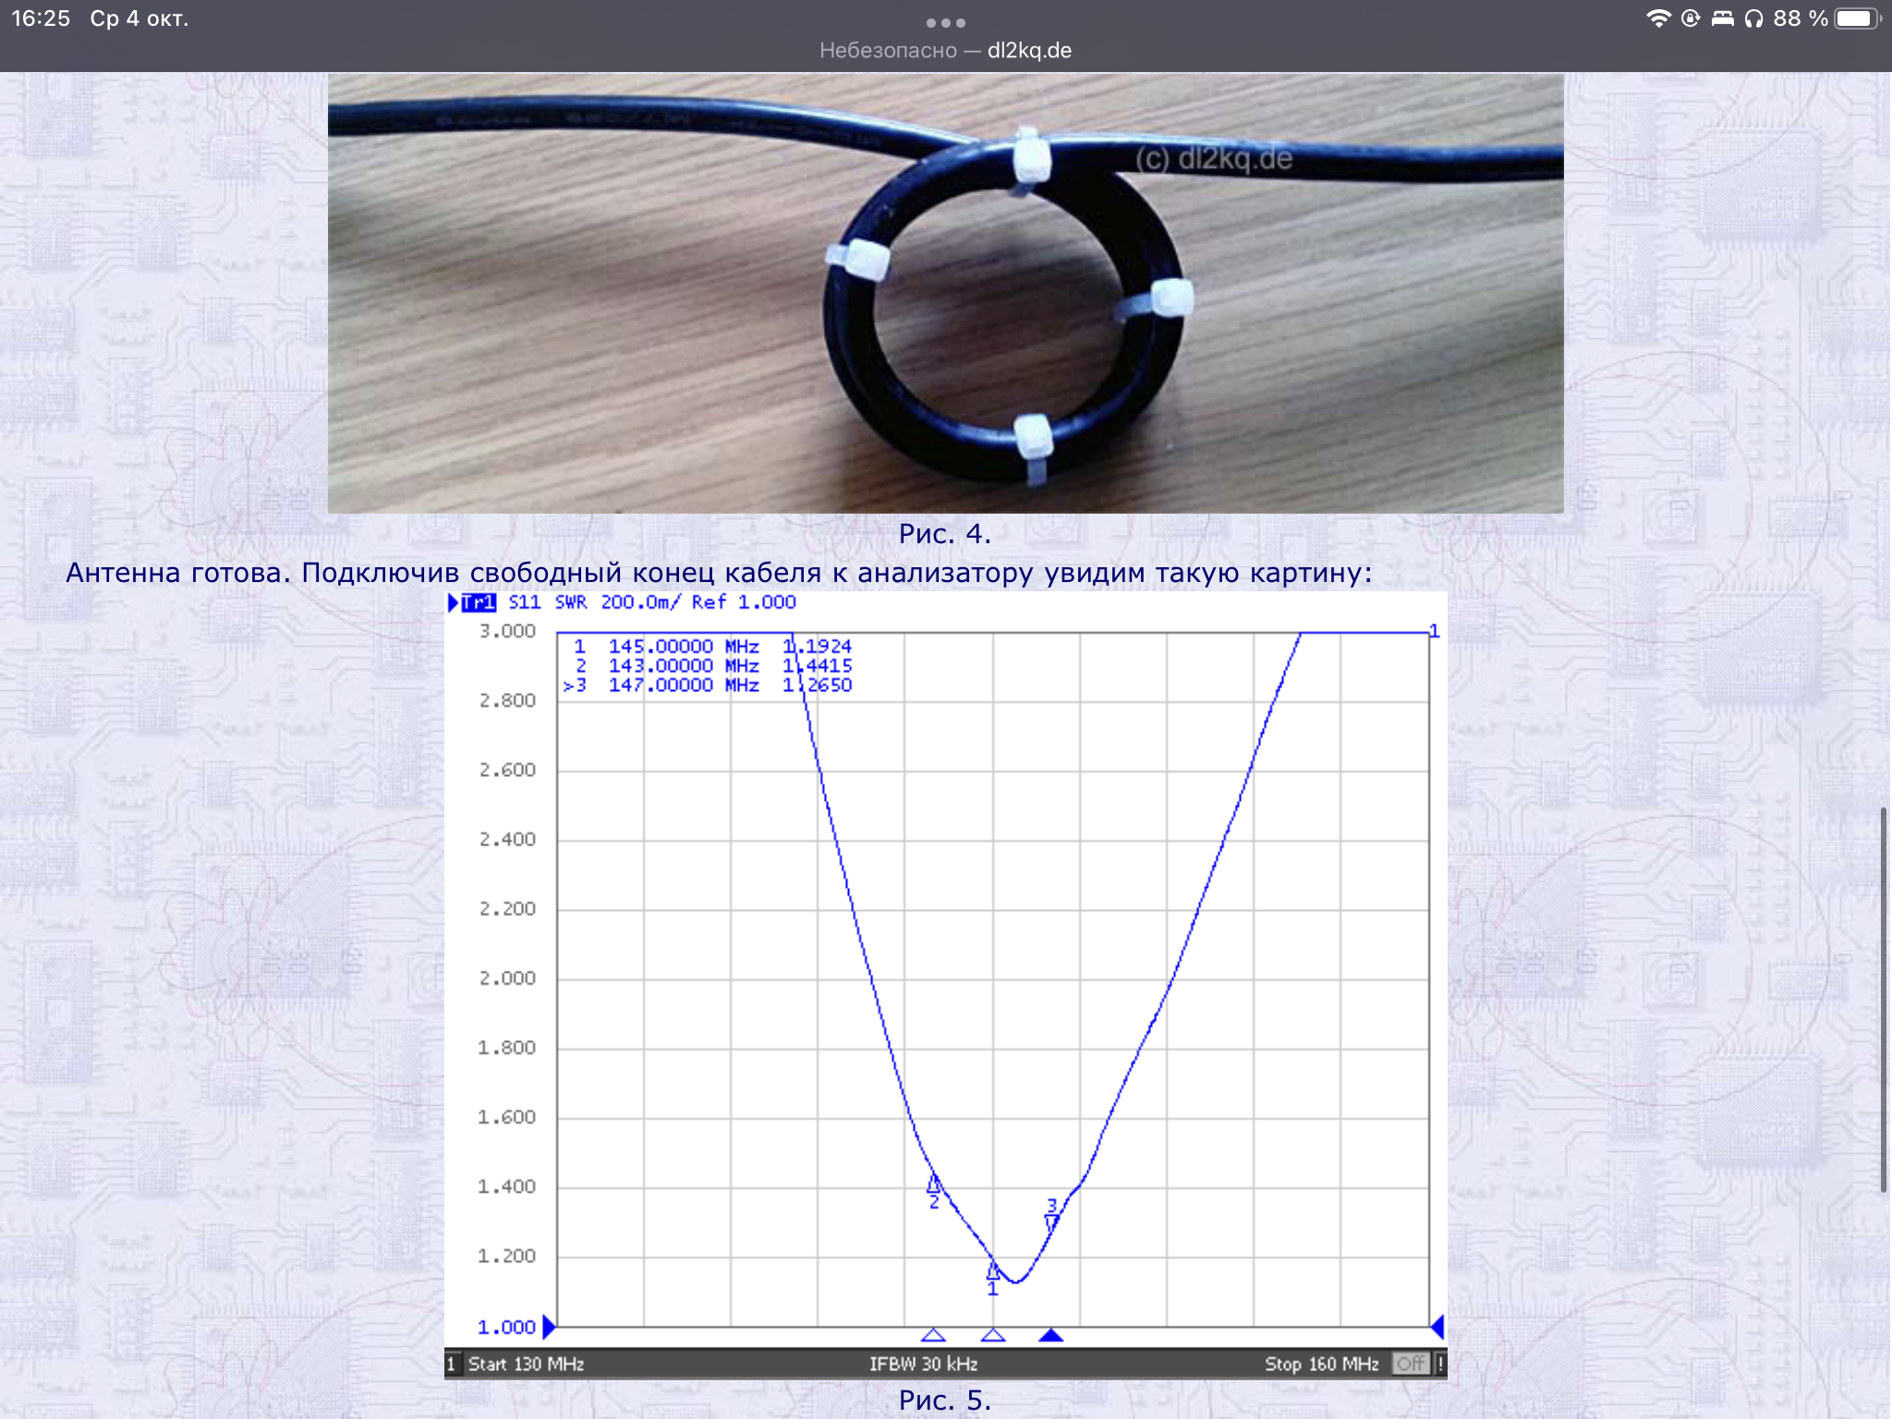The height and width of the screenshot is (1419, 1892).
Task: Tap the three-dot multitasking menu
Action: (945, 22)
